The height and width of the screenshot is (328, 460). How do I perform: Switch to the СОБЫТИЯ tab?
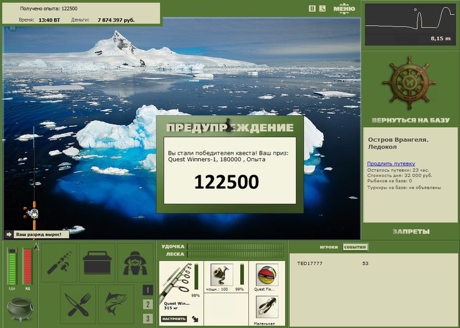pos(355,247)
